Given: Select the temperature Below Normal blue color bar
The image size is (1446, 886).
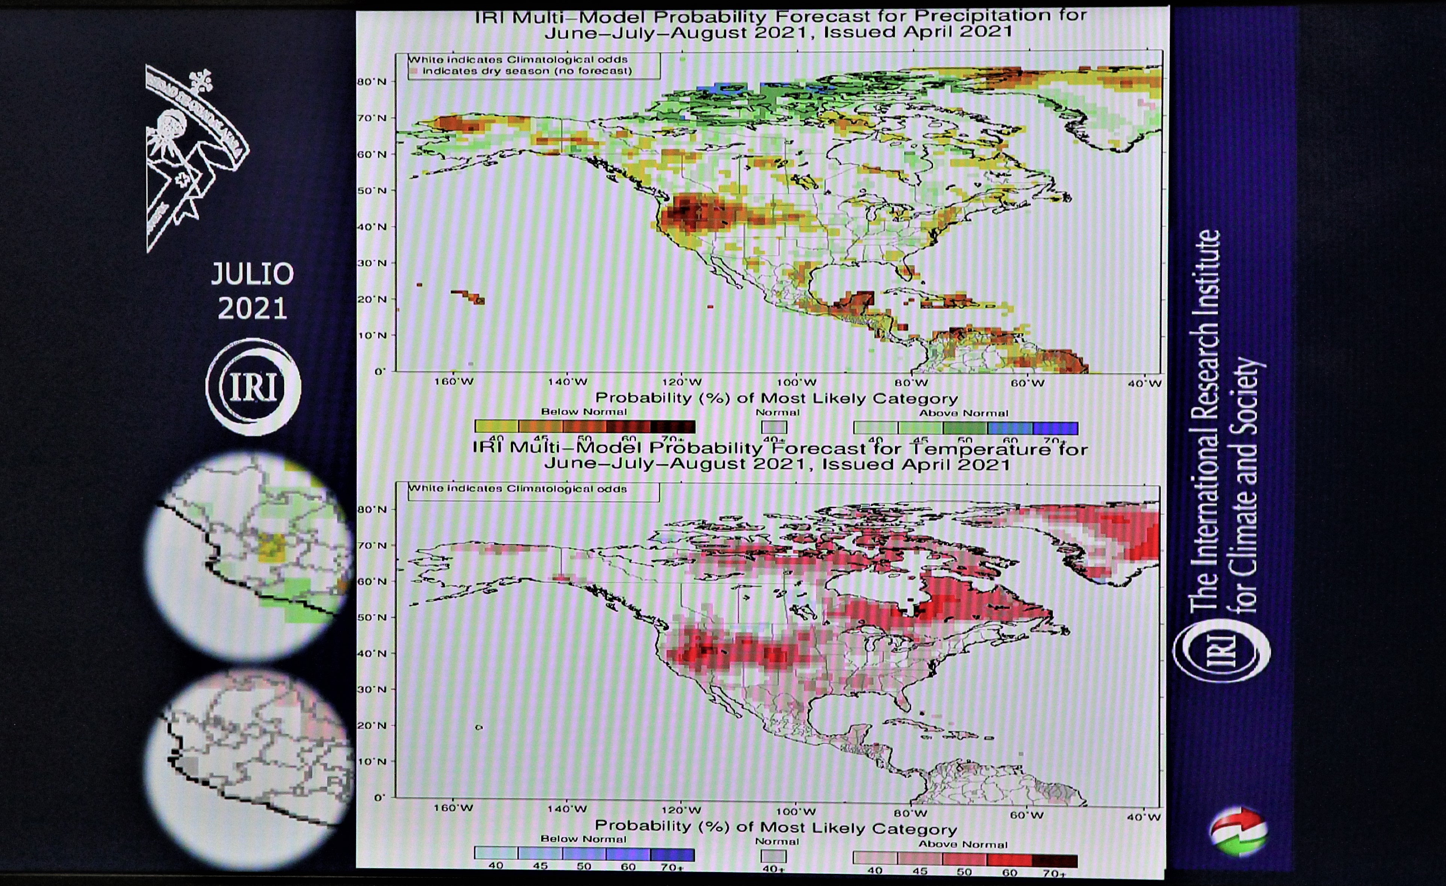Looking at the screenshot, I should tap(584, 854).
